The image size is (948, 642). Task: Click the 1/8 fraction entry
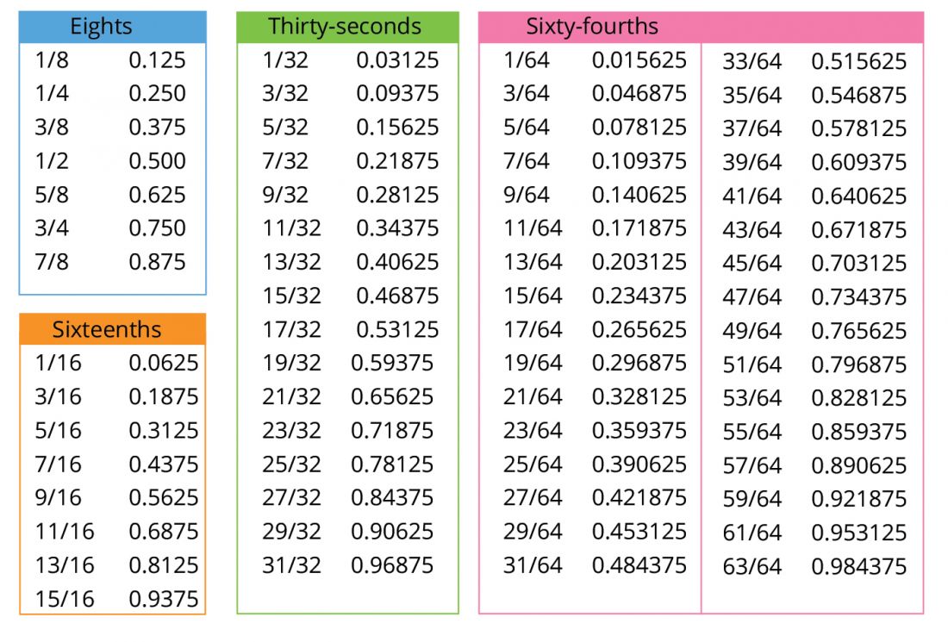(50, 59)
